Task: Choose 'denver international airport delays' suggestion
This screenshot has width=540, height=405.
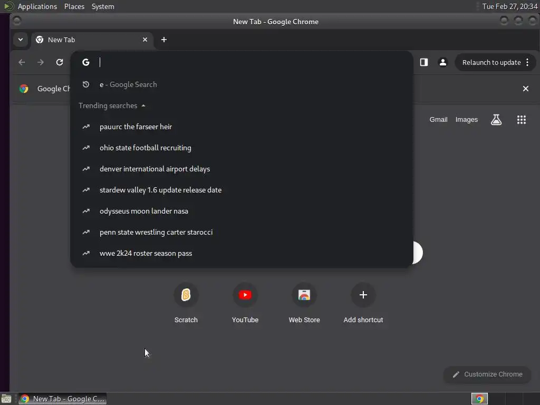Action: [242, 169]
